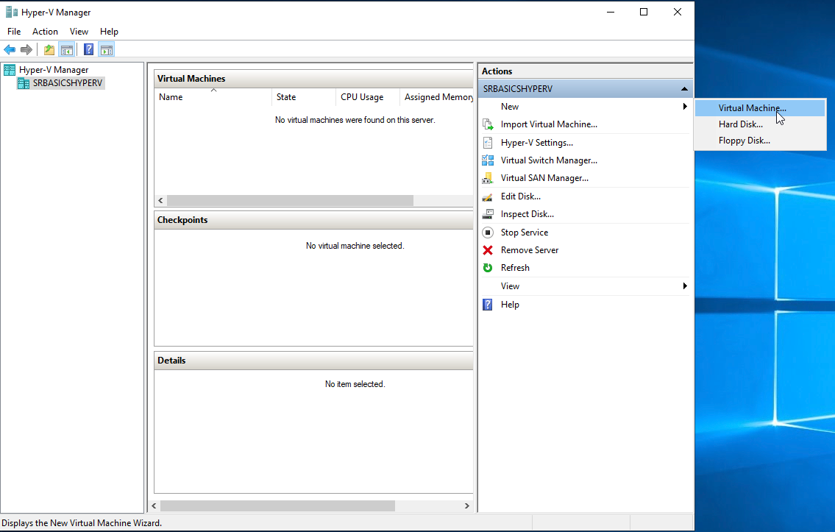The image size is (835, 532).
Task: Select SRBASICSHYPERV server in tree
Action: pos(68,83)
